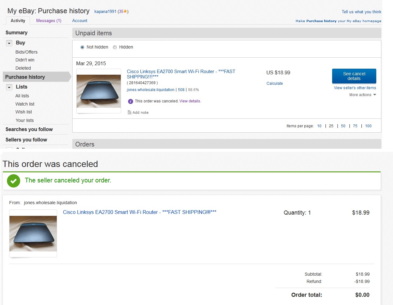Collapse the Buy section arrow
The height and width of the screenshot is (305, 393).
9,43
